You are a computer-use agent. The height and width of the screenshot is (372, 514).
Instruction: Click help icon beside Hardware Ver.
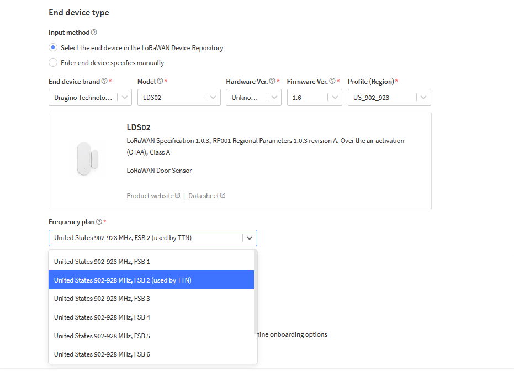pyautogui.click(x=272, y=81)
